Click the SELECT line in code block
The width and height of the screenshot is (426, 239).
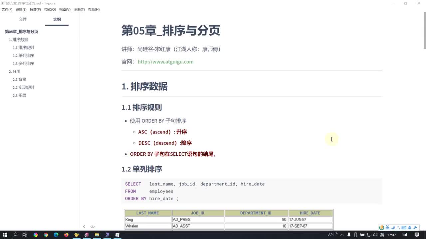(195, 184)
